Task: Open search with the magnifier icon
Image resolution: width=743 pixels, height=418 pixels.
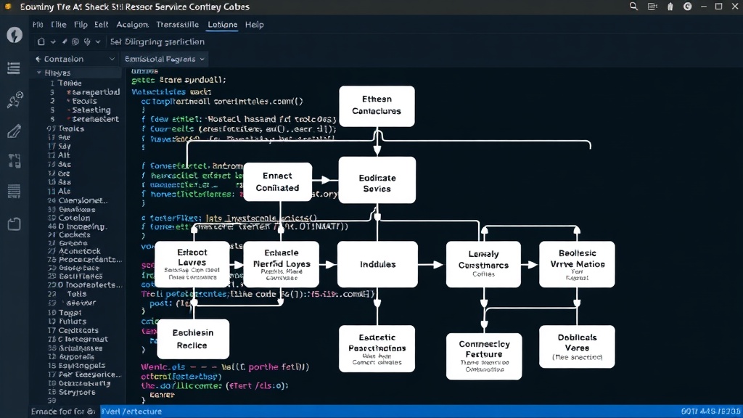Action: point(633,7)
